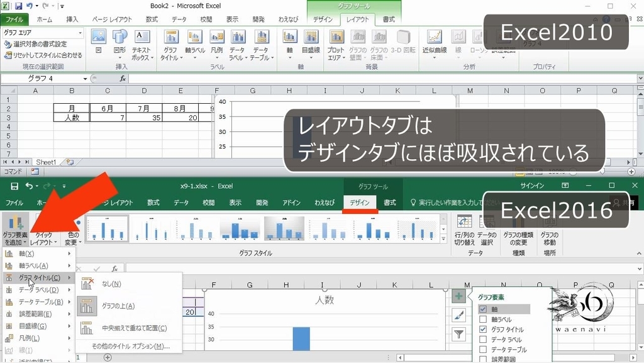
Task: Click the insert worksheet tab icon in Excel 2010
Action: point(70,162)
